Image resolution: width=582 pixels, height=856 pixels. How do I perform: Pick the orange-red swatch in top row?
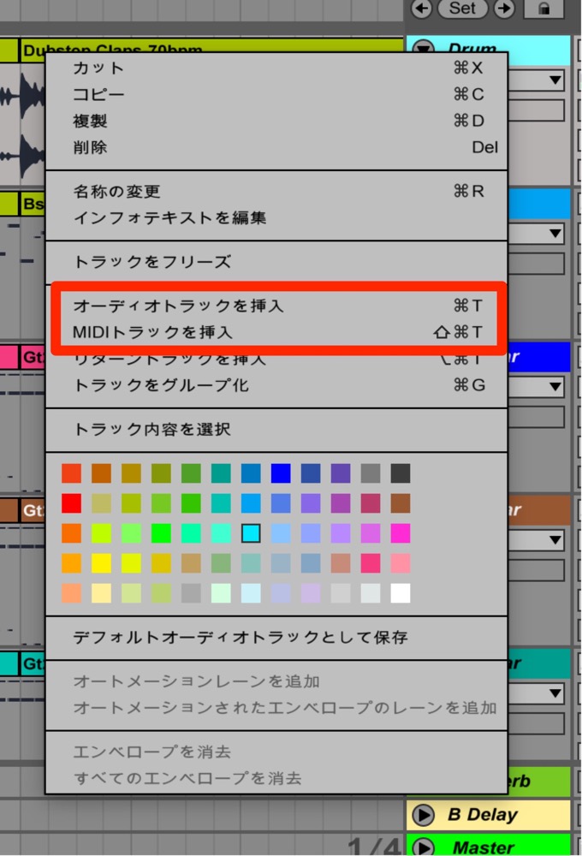[x=72, y=473]
